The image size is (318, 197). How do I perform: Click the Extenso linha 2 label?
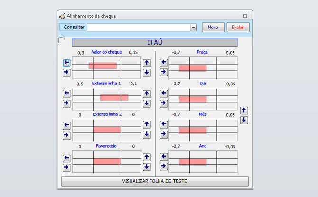tap(107, 114)
